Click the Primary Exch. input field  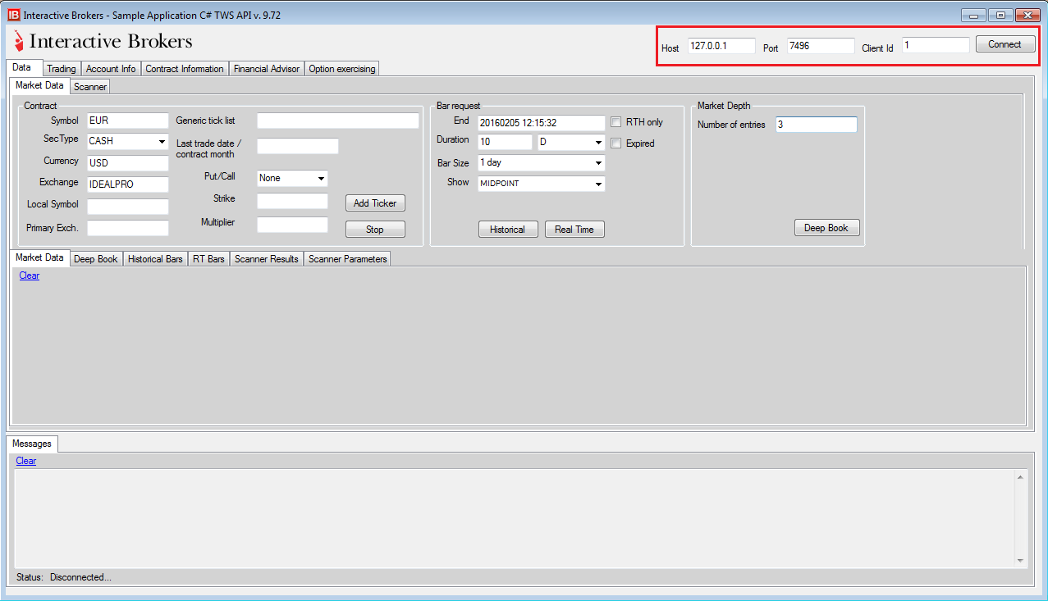pos(127,228)
